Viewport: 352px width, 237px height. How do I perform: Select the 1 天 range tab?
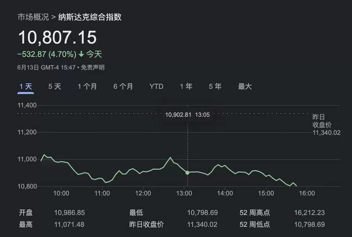pos(26,86)
